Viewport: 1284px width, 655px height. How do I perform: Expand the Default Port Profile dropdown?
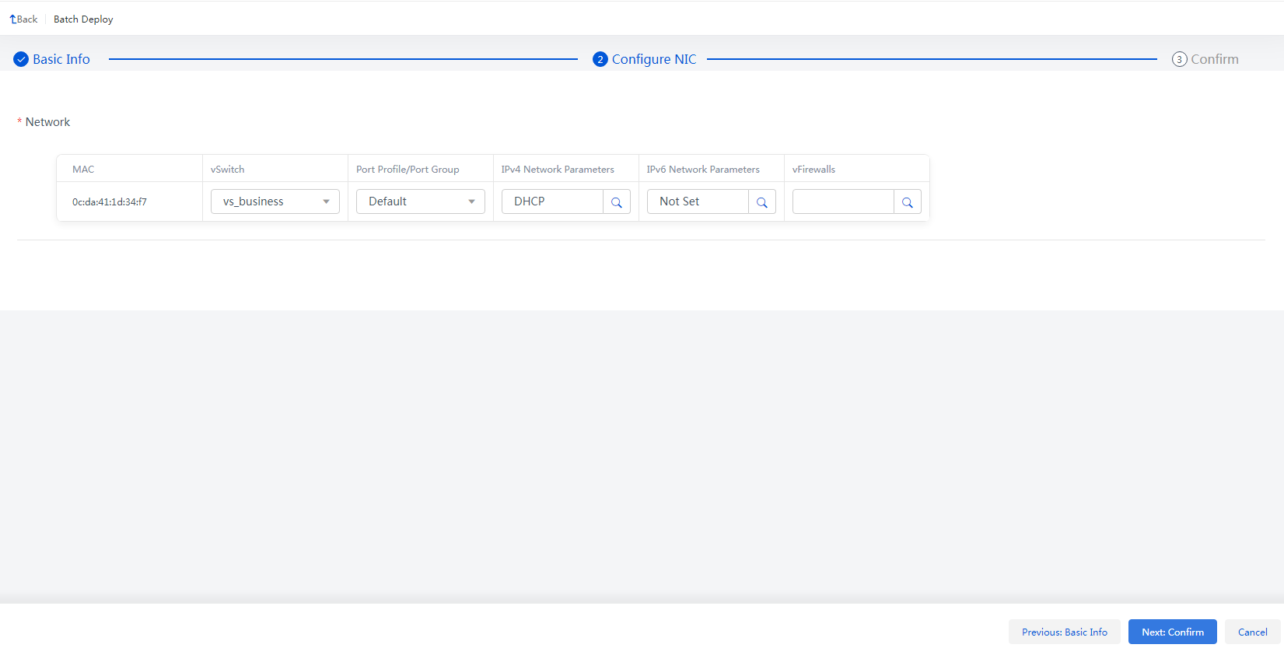pos(421,201)
